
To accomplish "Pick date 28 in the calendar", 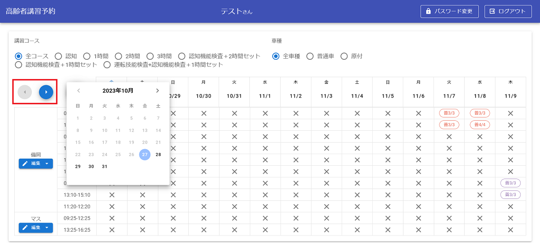I will click(158, 154).
